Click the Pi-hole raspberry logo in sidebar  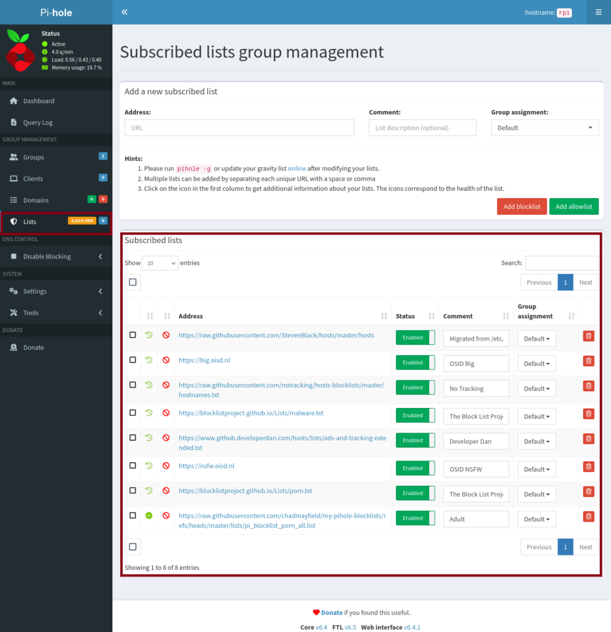click(20, 50)
